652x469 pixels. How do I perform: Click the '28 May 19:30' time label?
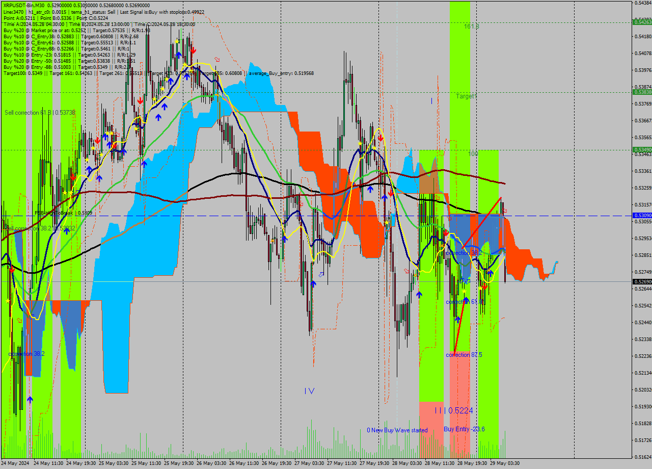(x=472, y=463)
